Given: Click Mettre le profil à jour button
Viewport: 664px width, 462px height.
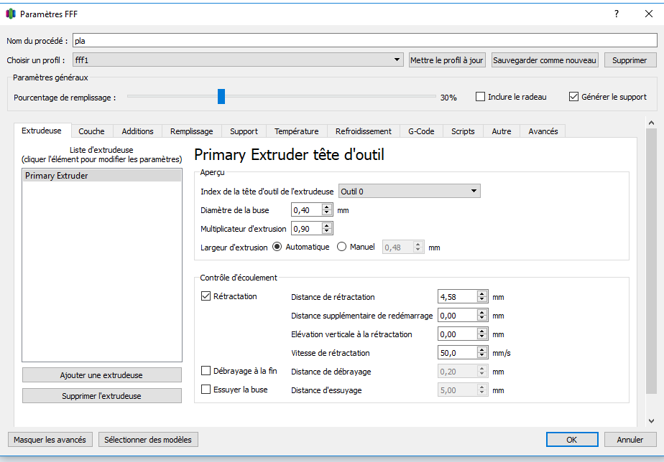Looking at the screenshot, I should (x=447, y=60).
